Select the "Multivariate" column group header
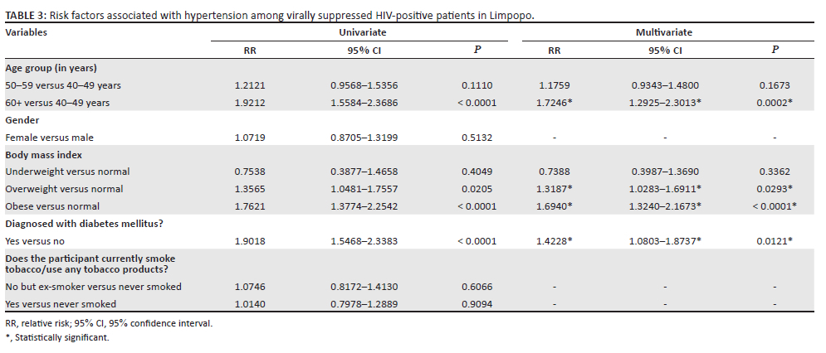 click(666, 32)
